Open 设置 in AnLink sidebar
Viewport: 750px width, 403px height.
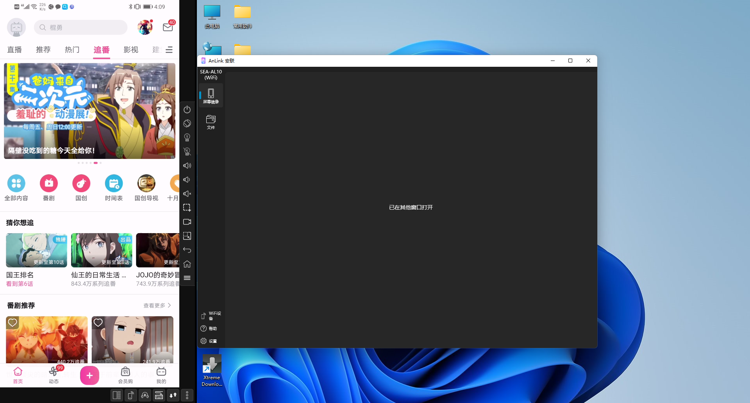[209, 341]
